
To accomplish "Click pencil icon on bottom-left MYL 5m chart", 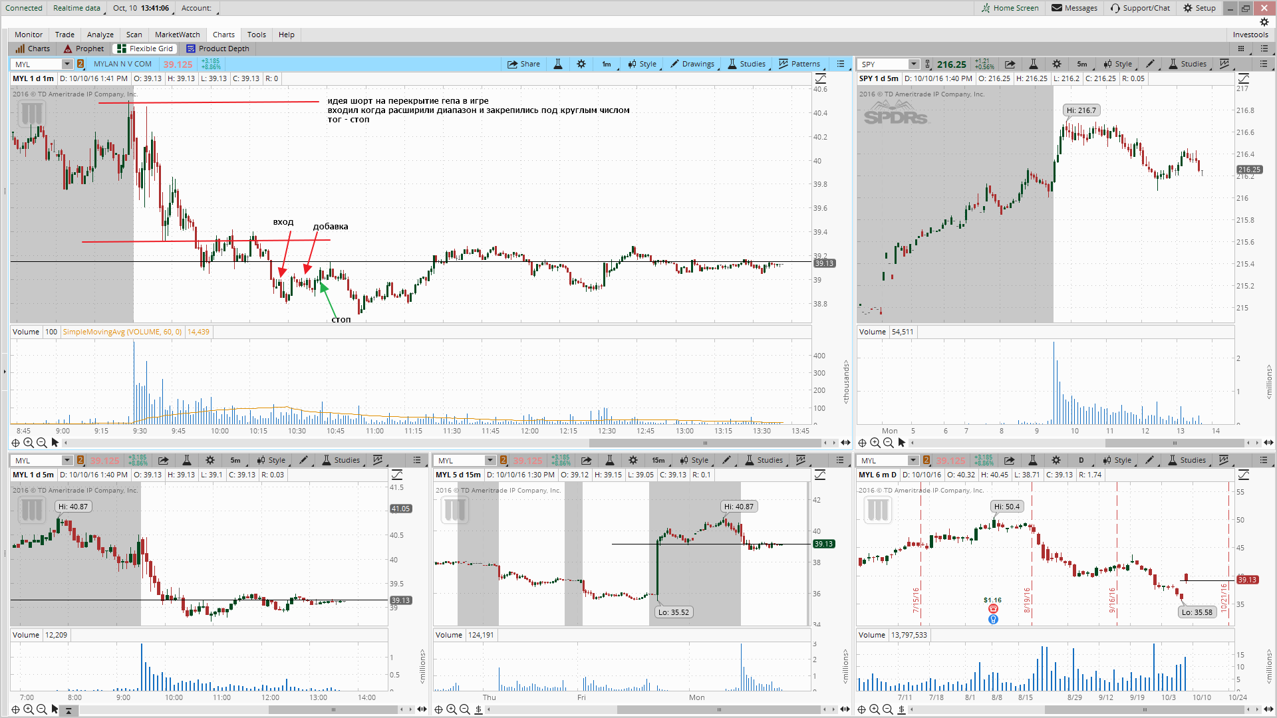I will (x=304, y=460).
